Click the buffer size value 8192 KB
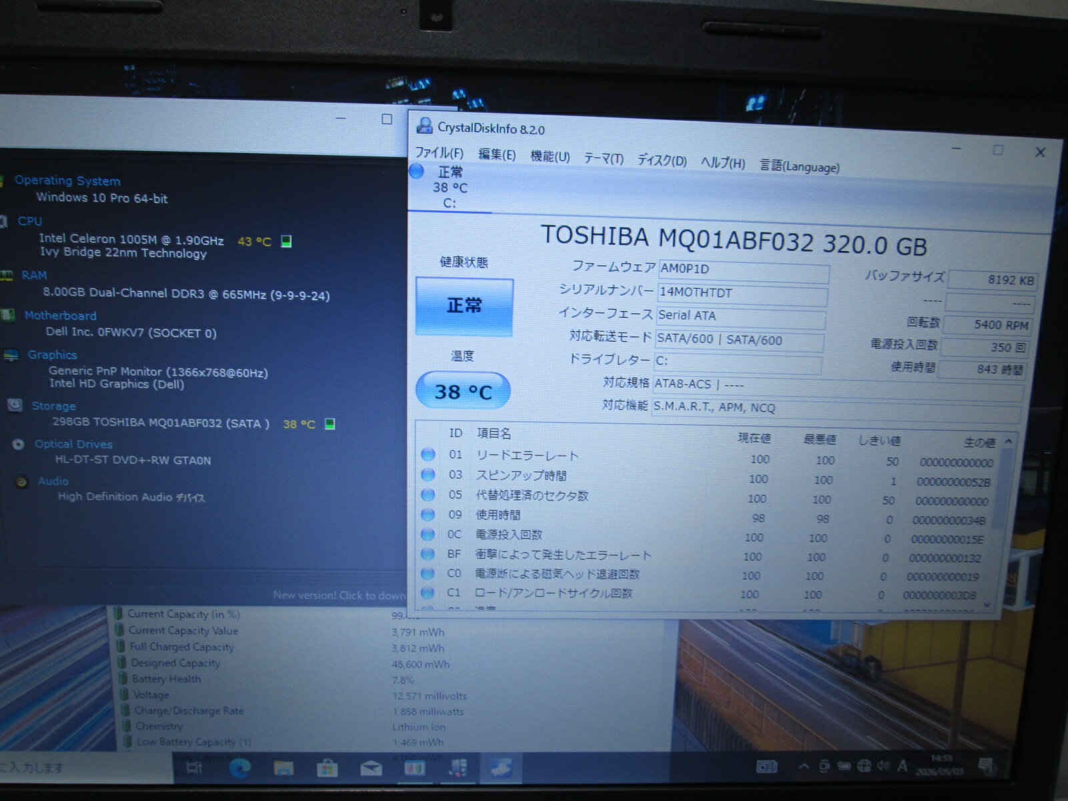The width and height of the screenshot is (1068, 801). point(993,280)
